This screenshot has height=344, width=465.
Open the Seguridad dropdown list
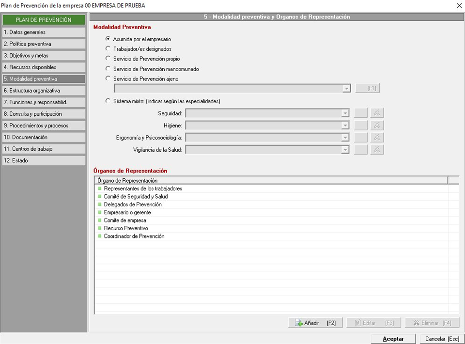click(345, 113)
